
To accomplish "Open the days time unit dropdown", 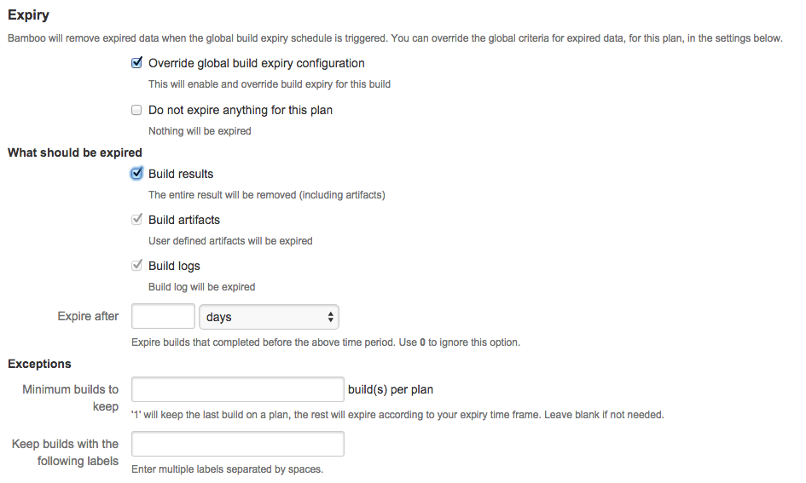I will (x=269, y=317).
